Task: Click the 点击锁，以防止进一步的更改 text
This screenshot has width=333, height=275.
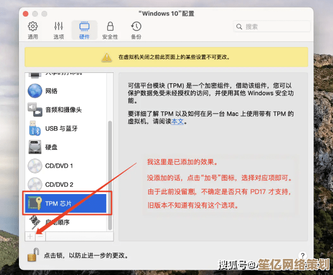Action: coord(86,255)
